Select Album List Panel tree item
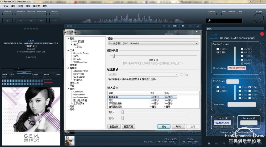266x147 pixels. pos(81,71)
